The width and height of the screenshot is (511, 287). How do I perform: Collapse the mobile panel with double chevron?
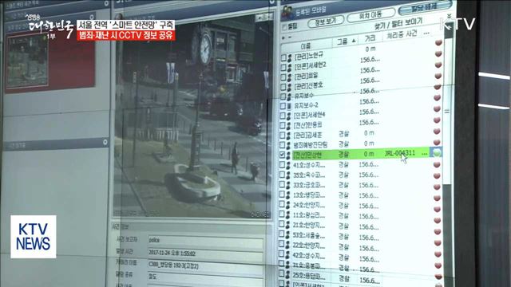pyautogui.click(x=449, y=15)
